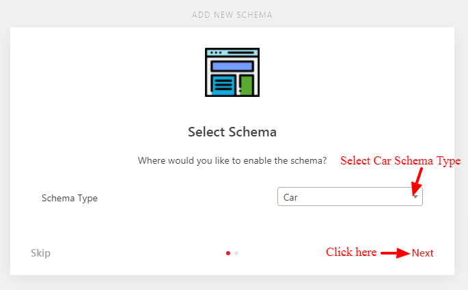Click the ADD NEW SCHEMA title
Viewport: 468px width, 290px height.
232,15
